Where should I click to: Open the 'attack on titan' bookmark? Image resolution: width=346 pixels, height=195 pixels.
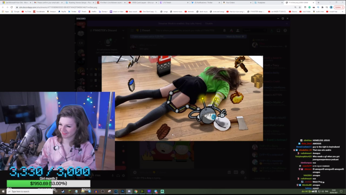[x=117, y=11]
